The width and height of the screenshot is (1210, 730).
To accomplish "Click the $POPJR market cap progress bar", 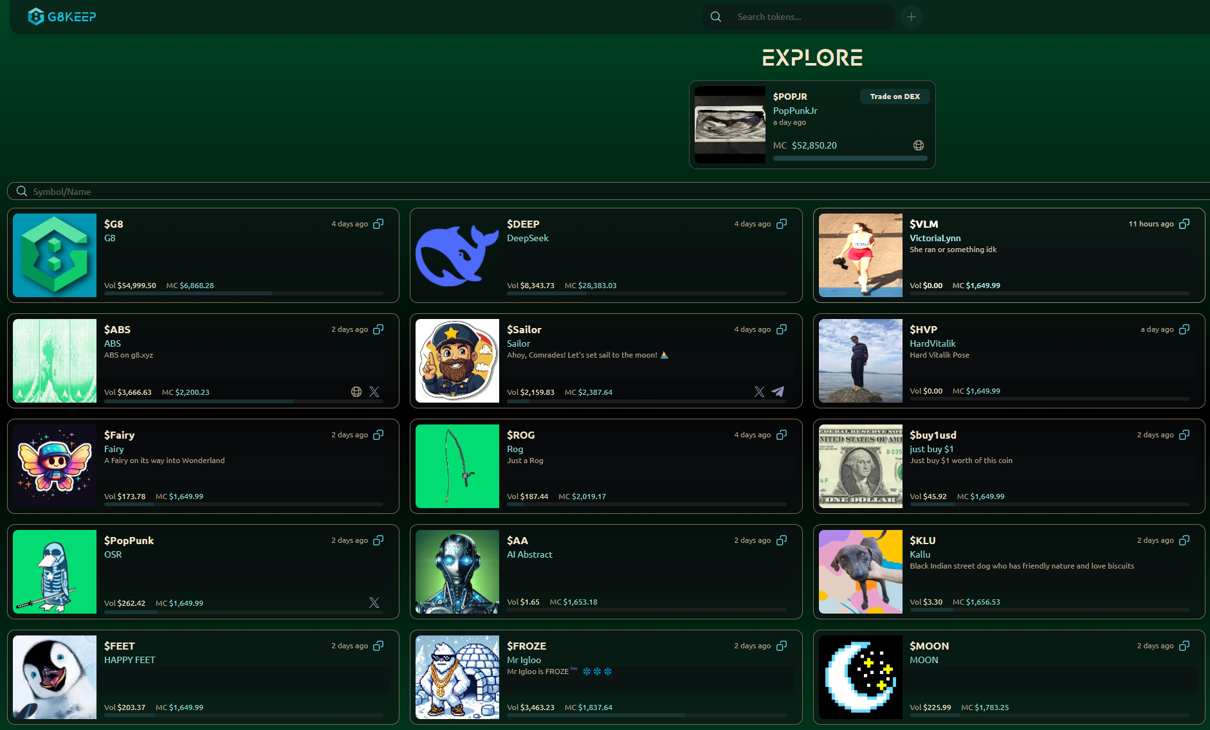I will [x=850, y=158].
